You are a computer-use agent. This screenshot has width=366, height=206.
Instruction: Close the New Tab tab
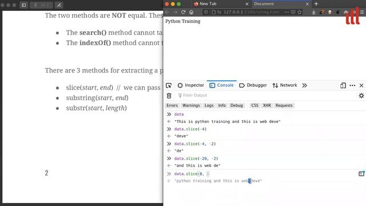pos(247,4)
